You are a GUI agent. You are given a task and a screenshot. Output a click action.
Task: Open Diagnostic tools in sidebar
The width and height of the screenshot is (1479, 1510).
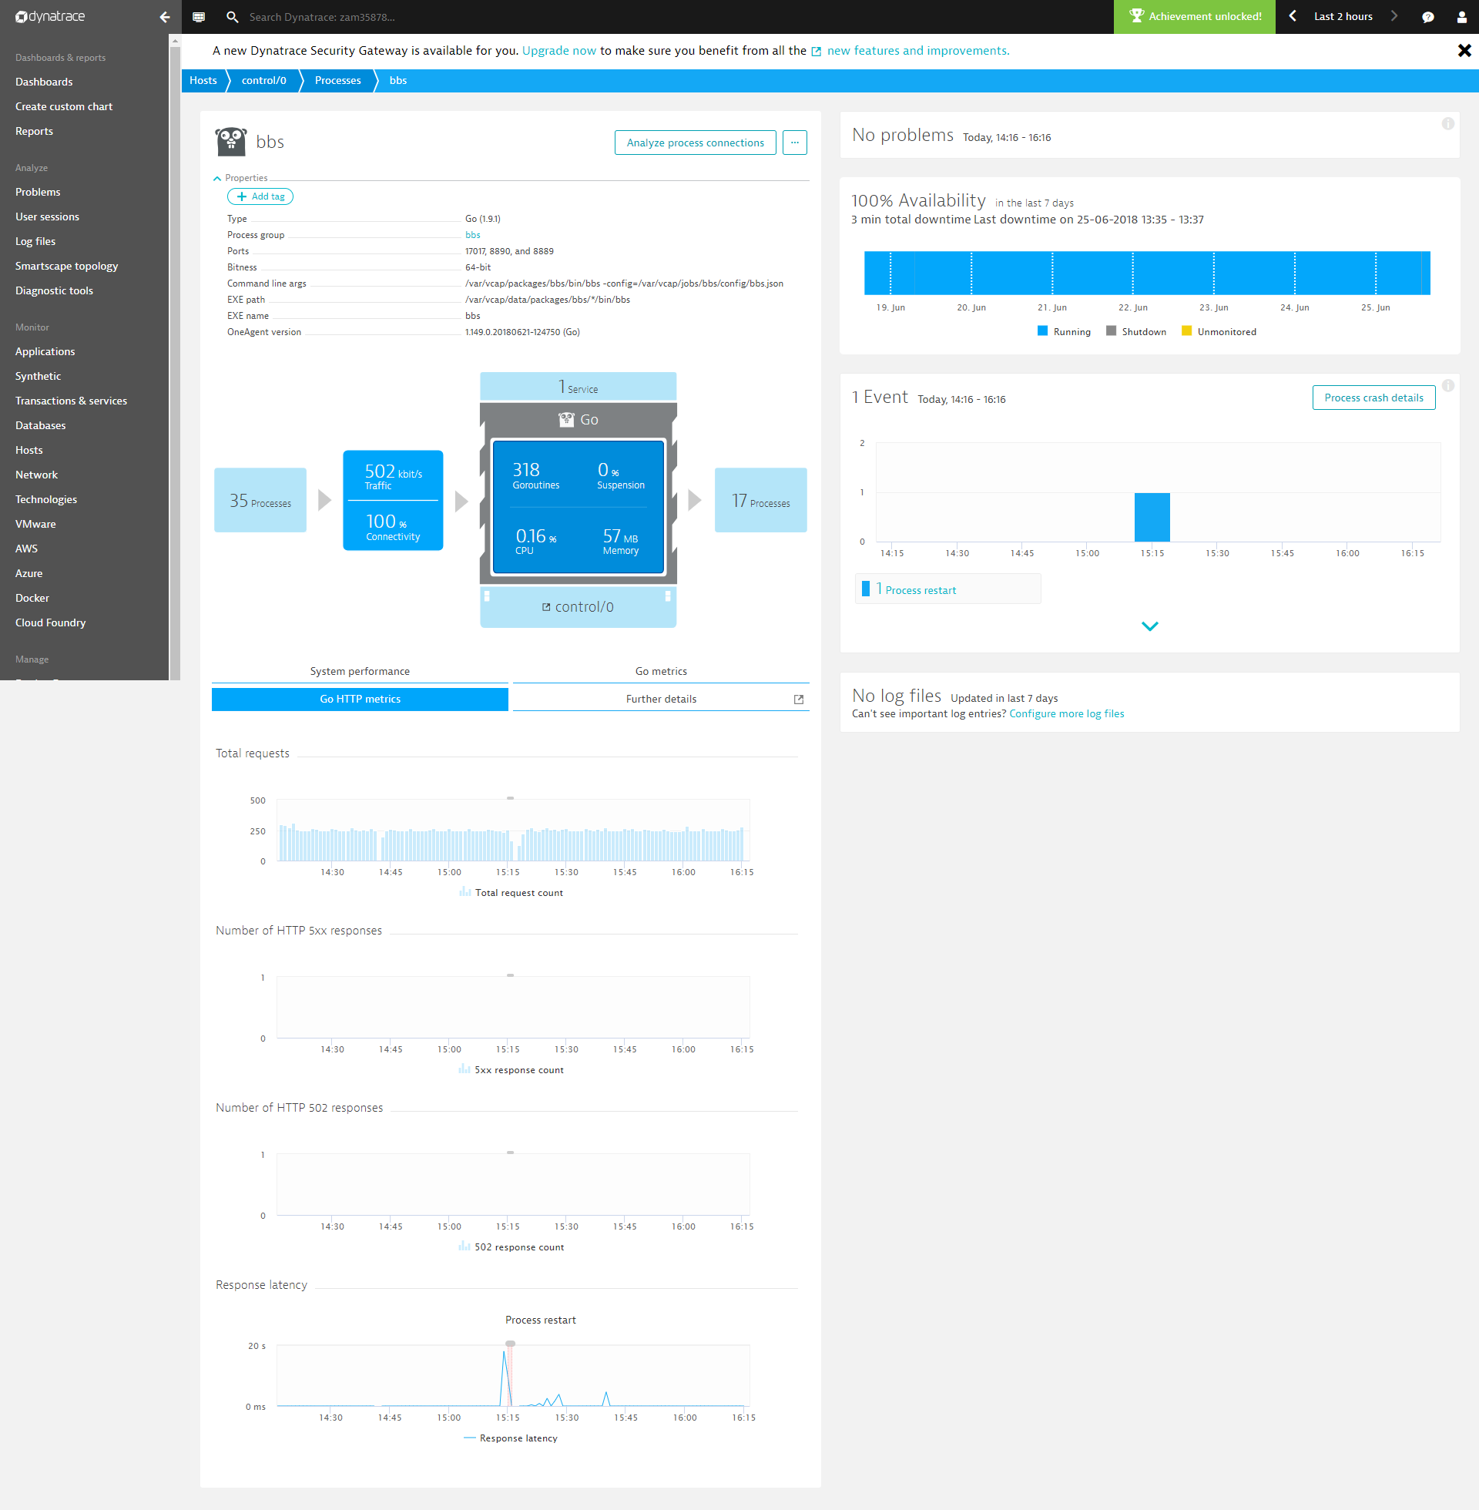pyautogui.click(x=55, y=290)
